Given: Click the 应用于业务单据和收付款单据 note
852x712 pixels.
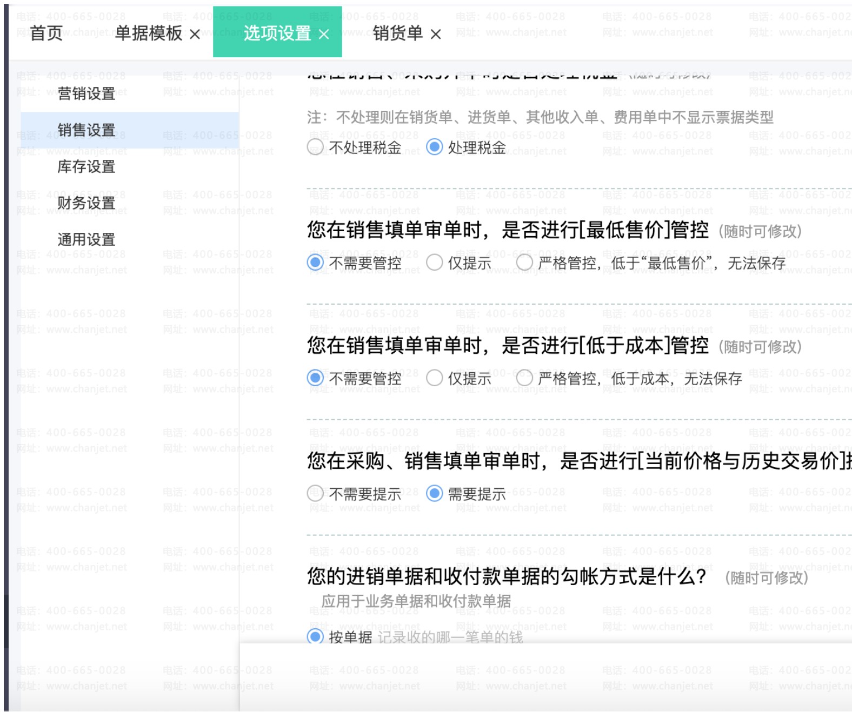Looking at the screenshot, I should tap(416, 601).
